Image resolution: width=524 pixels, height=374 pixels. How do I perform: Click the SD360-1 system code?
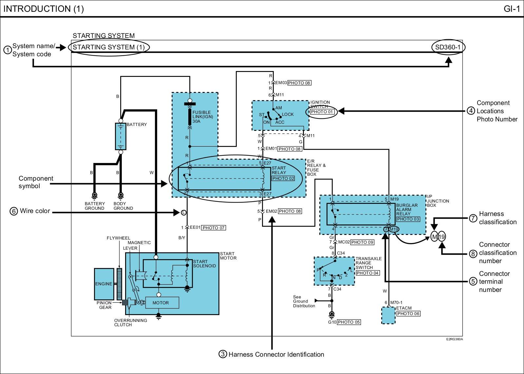[x=448, y=47]
